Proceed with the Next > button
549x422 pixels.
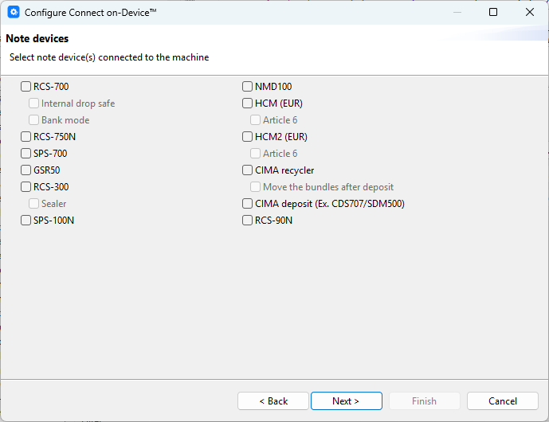click(x=347, y=401)
